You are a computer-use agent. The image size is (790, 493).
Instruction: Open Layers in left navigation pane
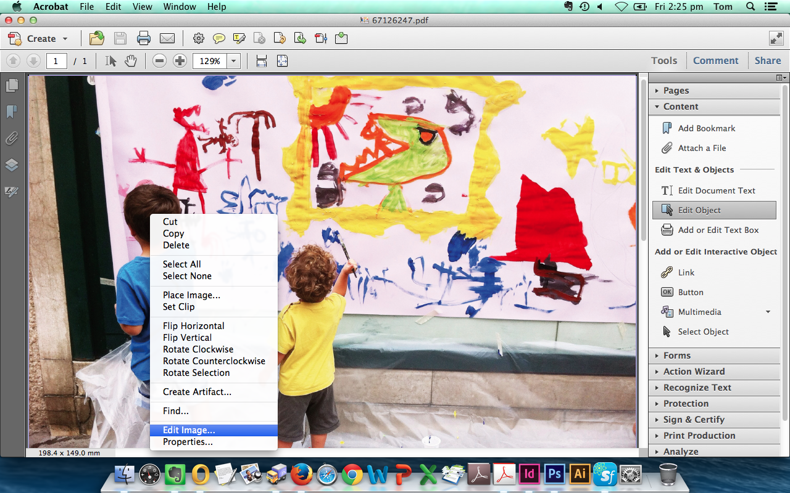(x=12, y=165)
